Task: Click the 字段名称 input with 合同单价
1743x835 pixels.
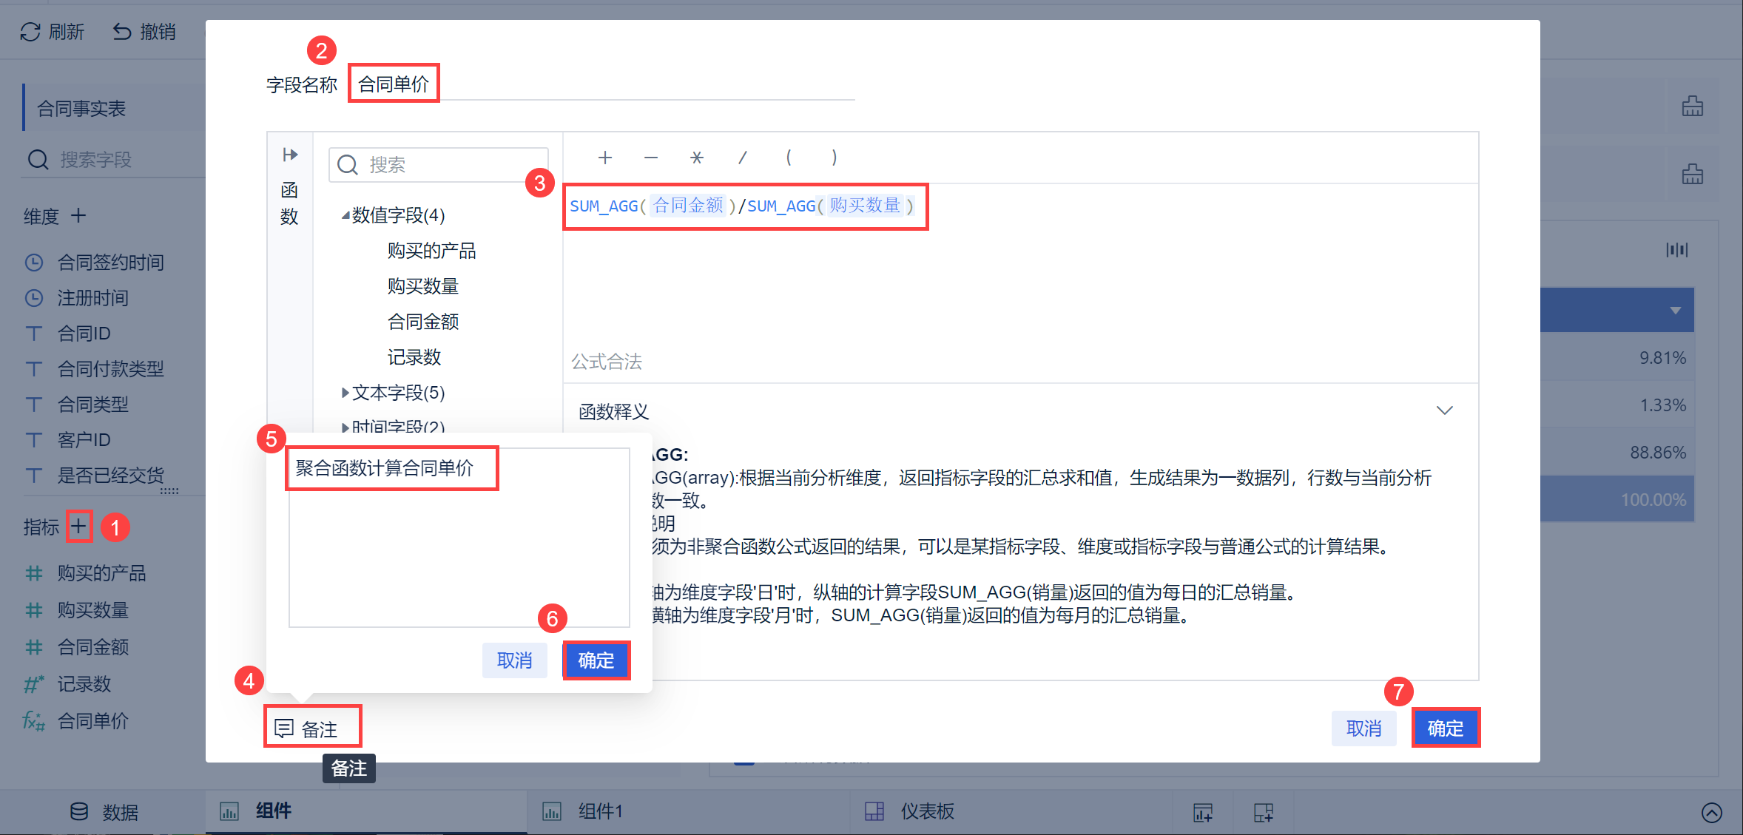Action: point(394,84)
